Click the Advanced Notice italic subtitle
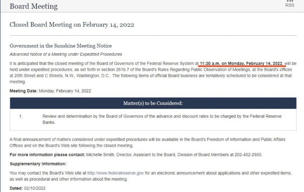The width and height of the screenshot is (304, 192). click(66, 54)
